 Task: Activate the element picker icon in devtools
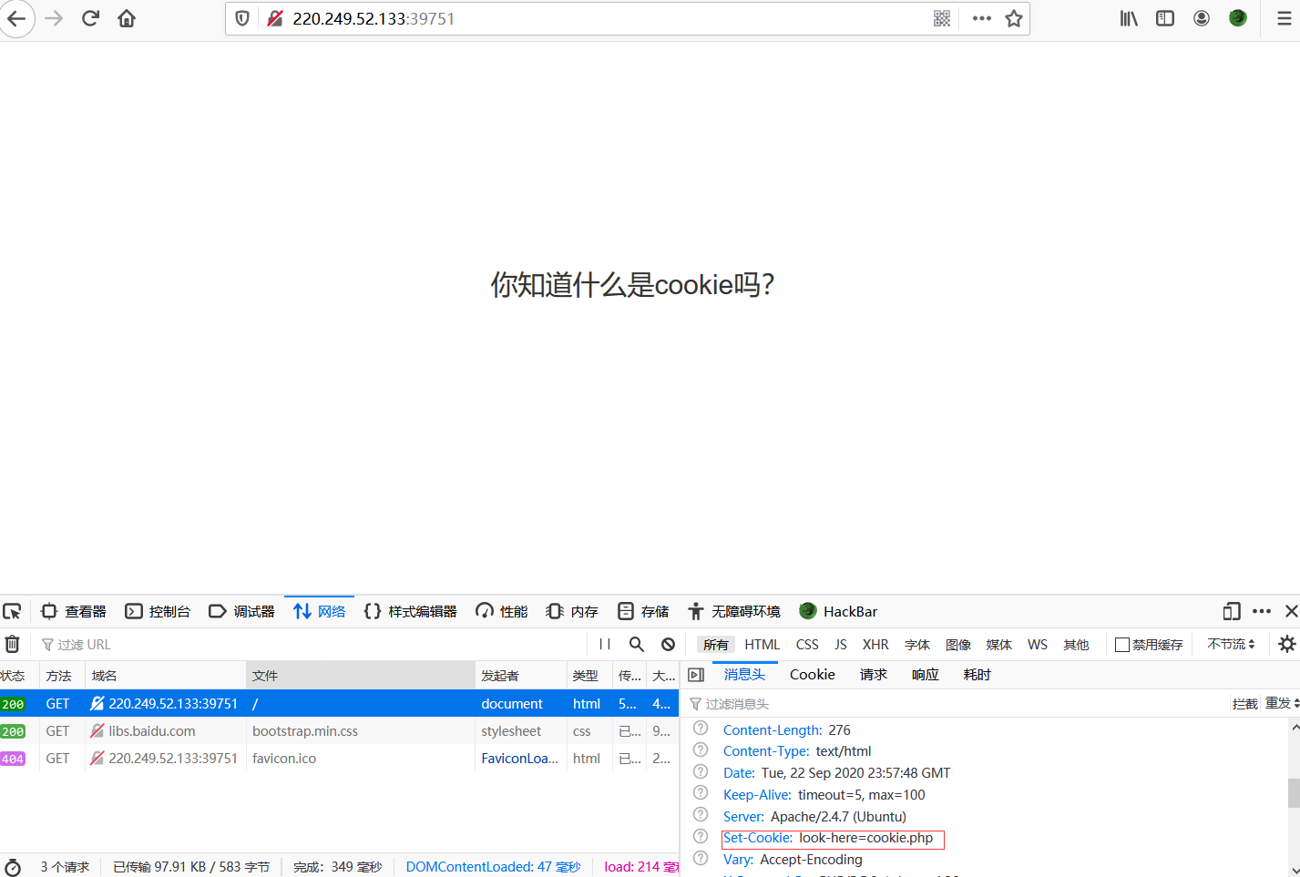coord(12,611)
